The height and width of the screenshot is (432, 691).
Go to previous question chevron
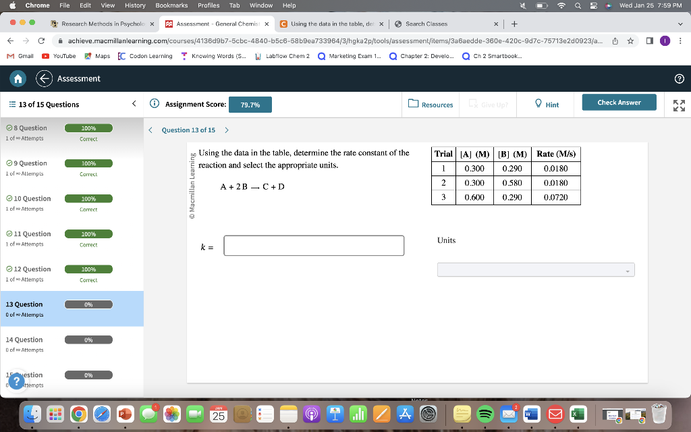[x=150, y=130]
